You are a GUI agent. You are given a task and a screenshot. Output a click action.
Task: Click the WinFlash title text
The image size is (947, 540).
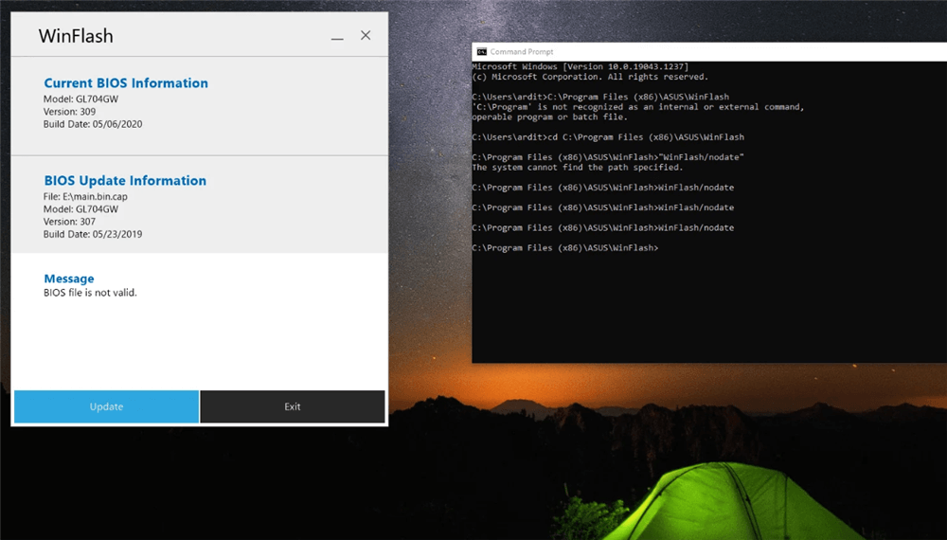point(76,37)
